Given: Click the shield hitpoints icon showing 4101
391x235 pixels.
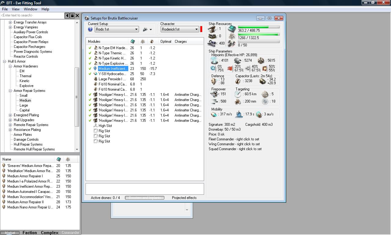Looking at the screenshot, I should 214,60.
